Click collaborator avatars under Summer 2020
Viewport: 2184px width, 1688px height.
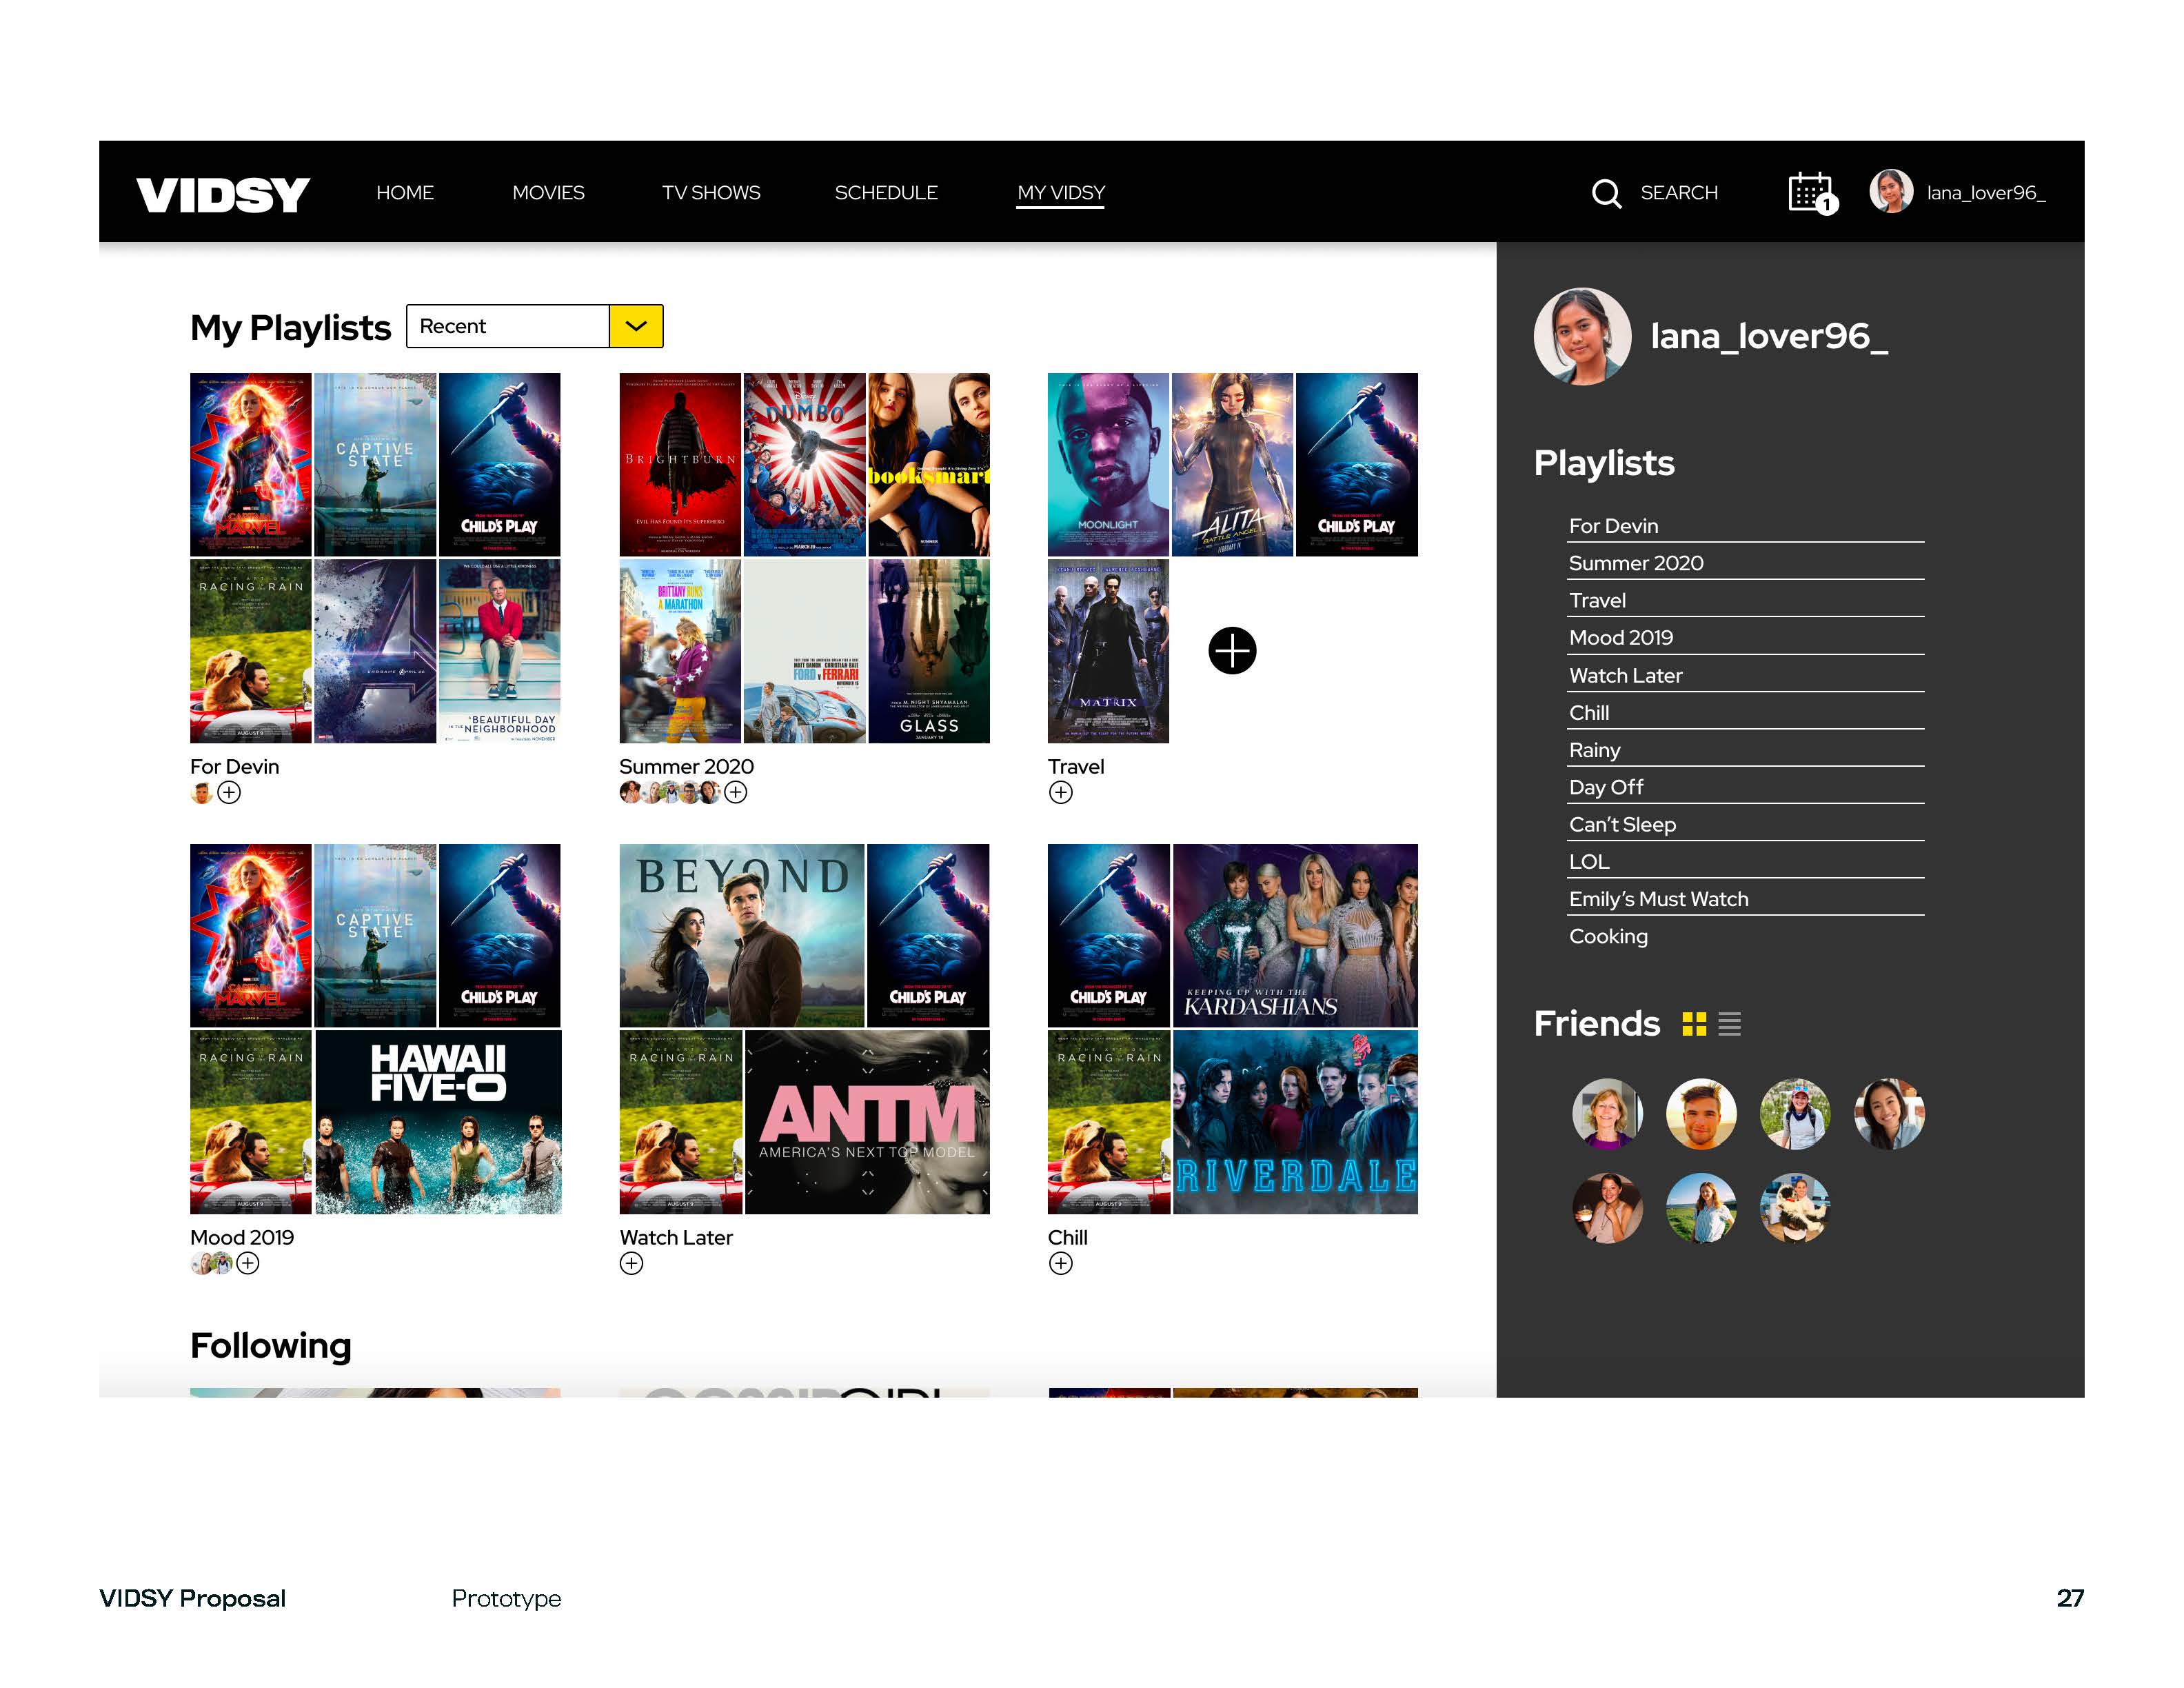(670, 793)
